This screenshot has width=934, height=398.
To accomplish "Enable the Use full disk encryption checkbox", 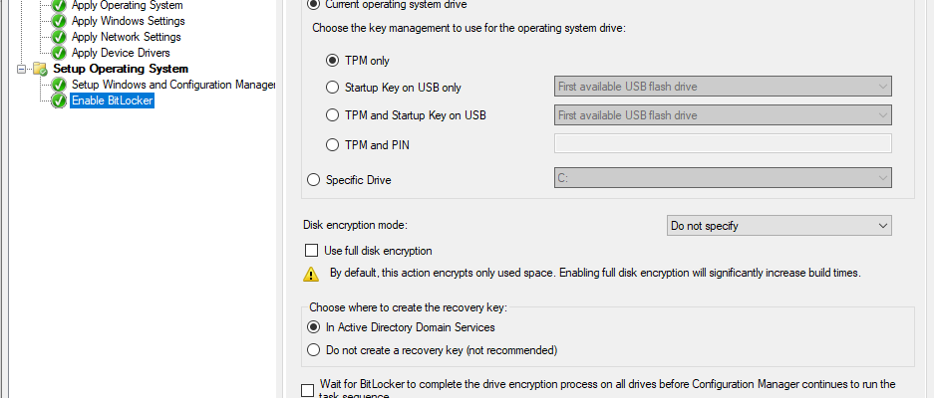I will point(311,251).
